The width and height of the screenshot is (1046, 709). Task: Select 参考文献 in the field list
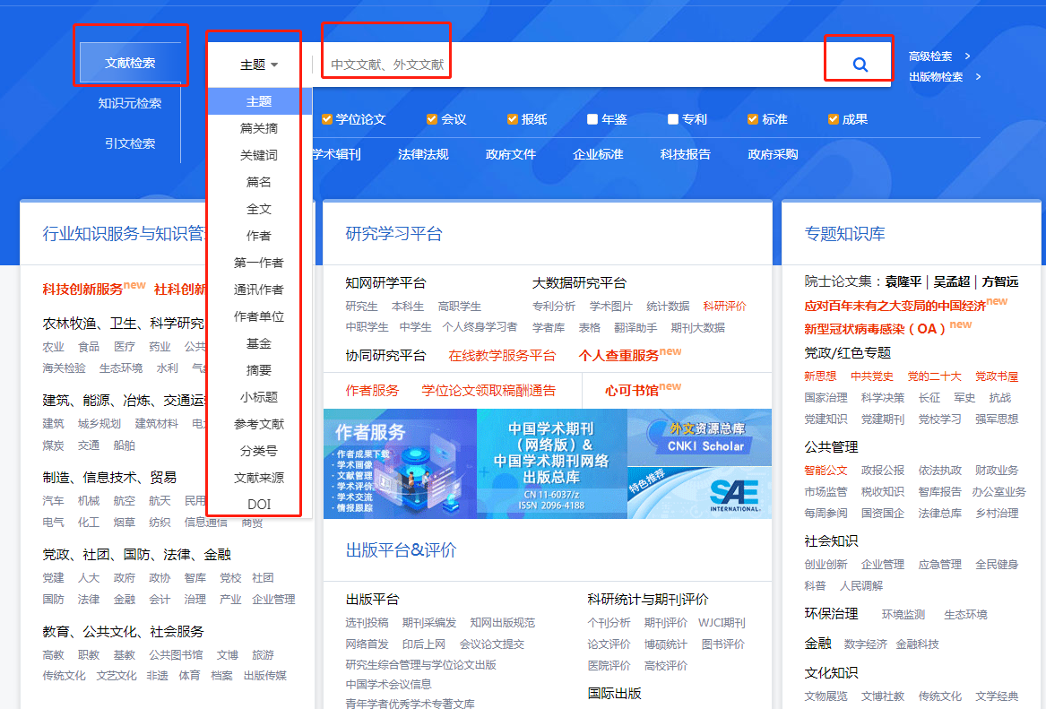(x=259, y=424)
